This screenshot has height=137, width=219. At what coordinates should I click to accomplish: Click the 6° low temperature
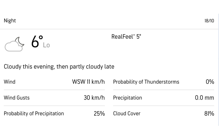[37, 42]
